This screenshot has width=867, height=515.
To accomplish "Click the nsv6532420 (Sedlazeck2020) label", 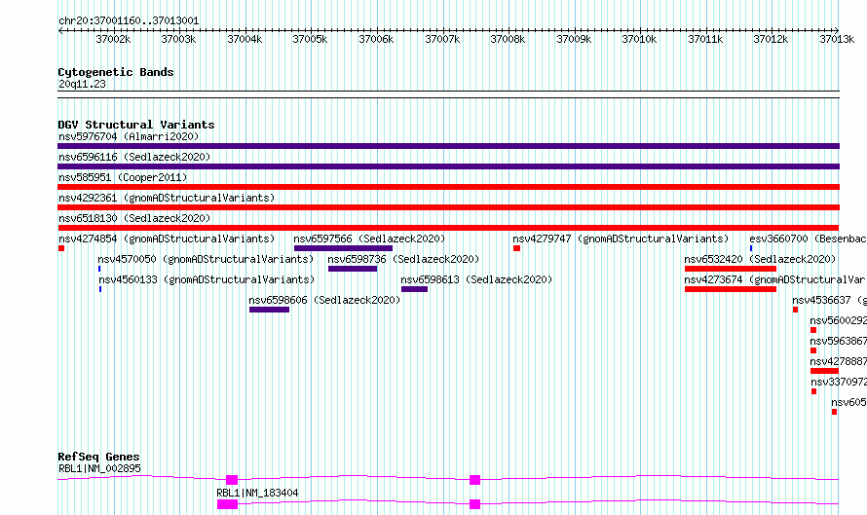I will coord(760,259).
